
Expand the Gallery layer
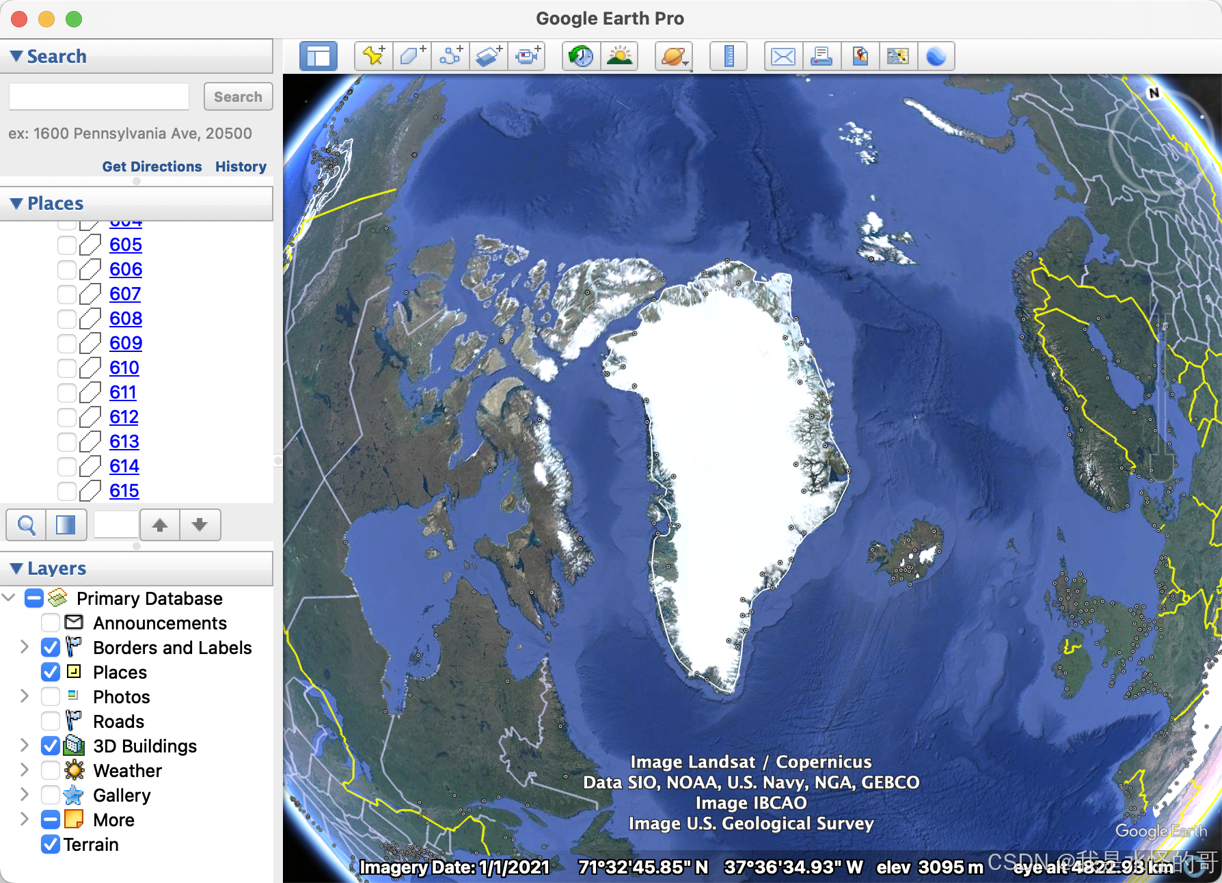click(25, 794)
